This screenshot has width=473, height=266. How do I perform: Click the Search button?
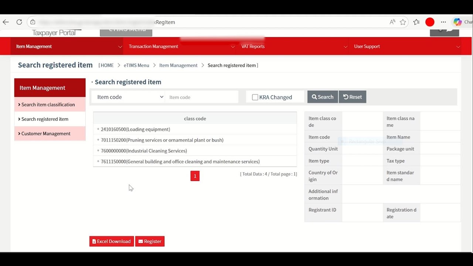(323, 97)
